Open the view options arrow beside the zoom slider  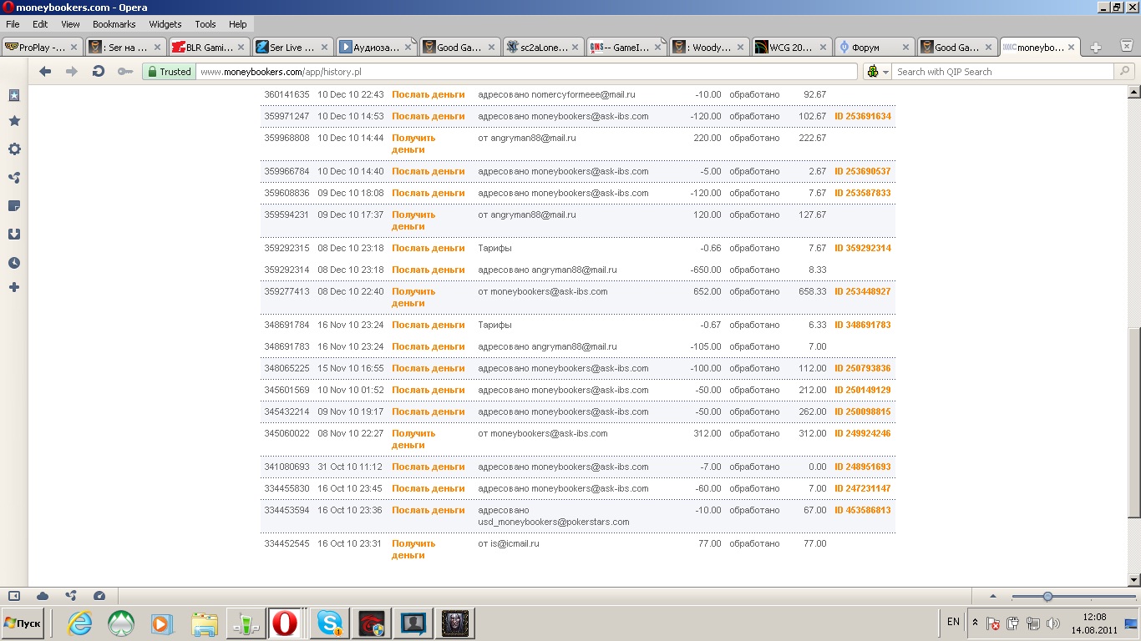(x=992, y=596)
